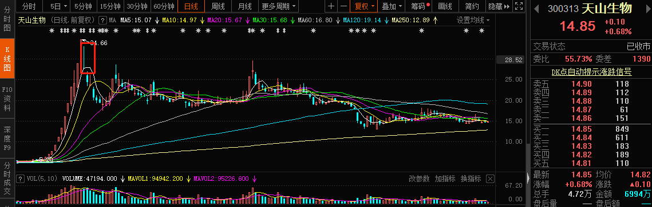Open DK点自动提示涨跌信号 link

click(591, 72)
